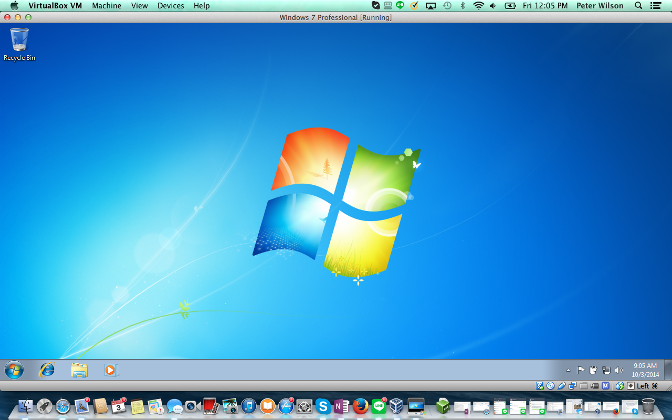Open Skype icon in the Dock
Screen dimensions: 672x420
pyautogui.click(x=323, y=406)
